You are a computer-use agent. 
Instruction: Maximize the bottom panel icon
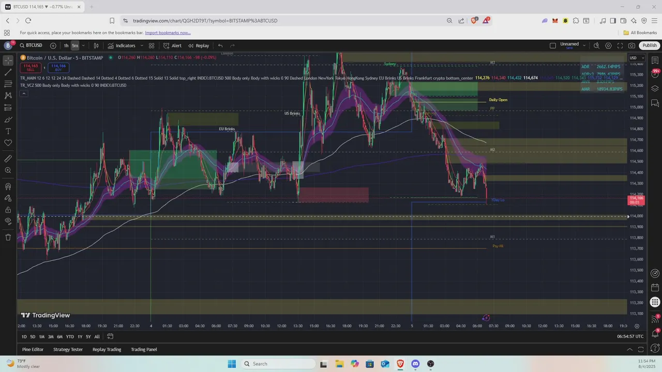click(641, 349)
